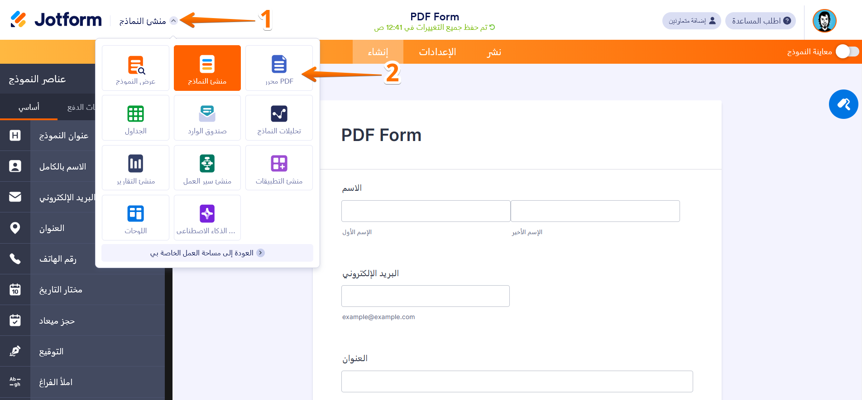Collapse the product menu chevron

click(173, 21)
